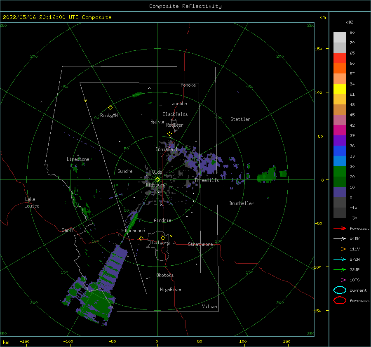Viewport: 371px width, 347px height.
Task: Click the Sylvan label
Action: (158, 122)
